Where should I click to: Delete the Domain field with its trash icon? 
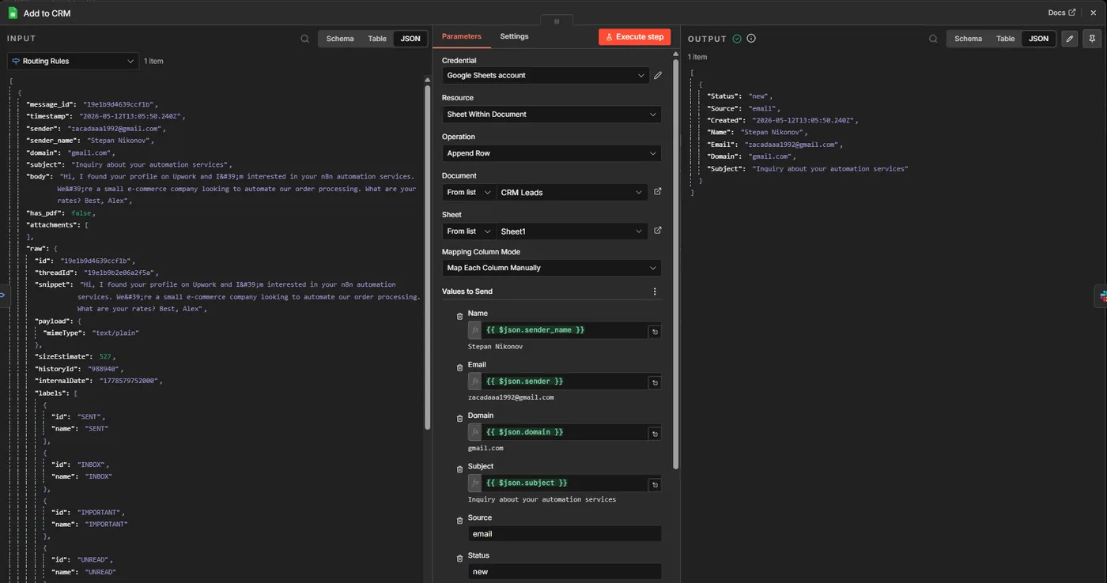click(x=459, y=418)
